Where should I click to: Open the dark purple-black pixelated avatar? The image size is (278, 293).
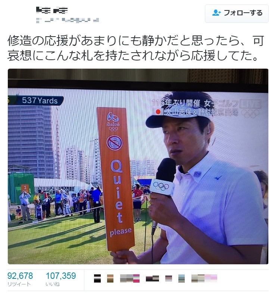[153, 278]
